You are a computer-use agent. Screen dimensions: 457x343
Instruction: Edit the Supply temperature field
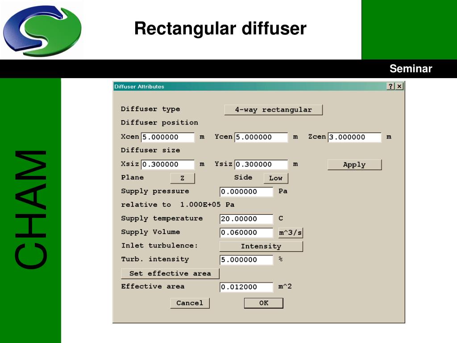pyautogui.click(x=246, y=219)
